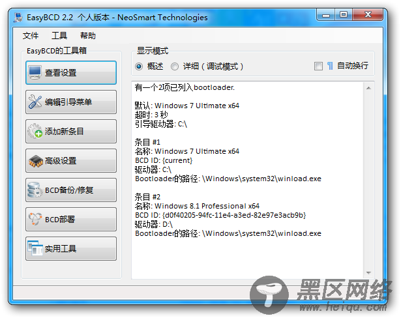Click the windows icon on 实用工具
This screenshot has height=318, width=401.
pyautogui.click(x=35, y=248)
